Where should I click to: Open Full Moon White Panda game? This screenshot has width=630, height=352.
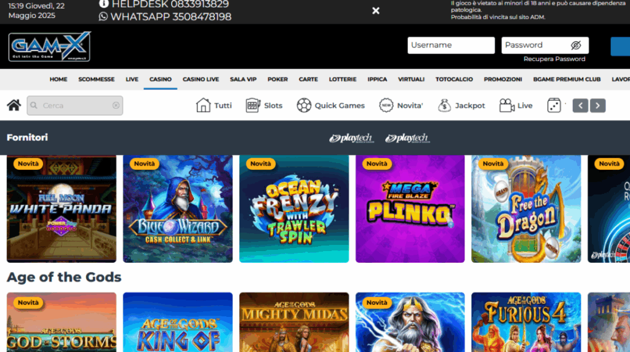click(62, 209)
